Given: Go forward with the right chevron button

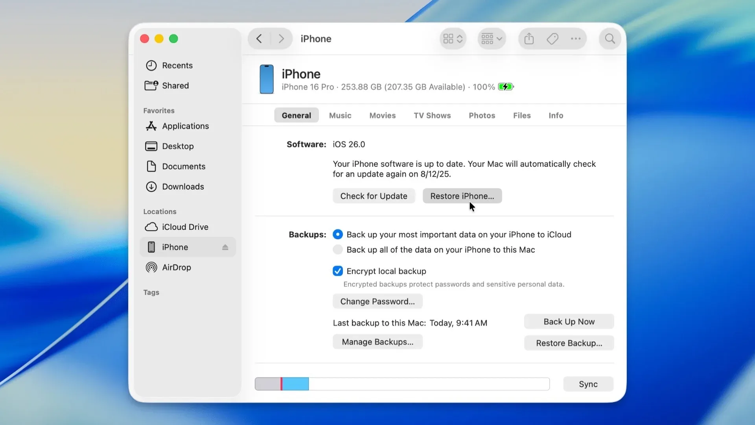Looking at the screenshot, I should pyautogui.click(x=281, y=39).
